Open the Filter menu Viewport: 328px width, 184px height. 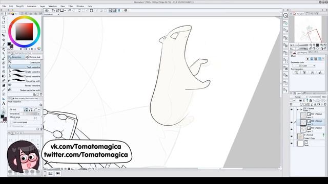pos(71,6)
